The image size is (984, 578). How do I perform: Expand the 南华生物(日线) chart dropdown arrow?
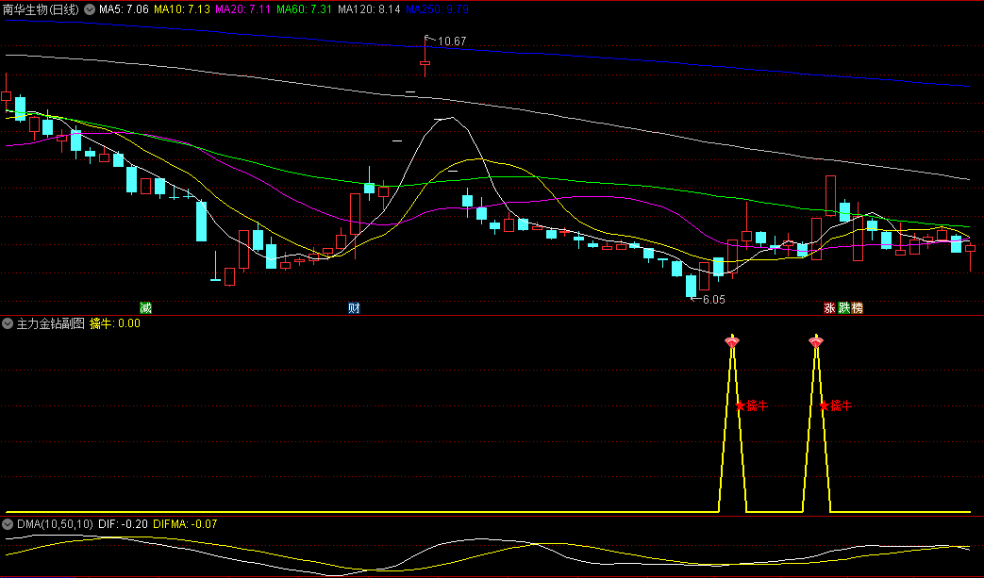(90, 9)
